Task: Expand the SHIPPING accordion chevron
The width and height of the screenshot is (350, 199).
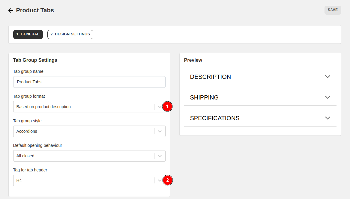Action: coord(328,97)
